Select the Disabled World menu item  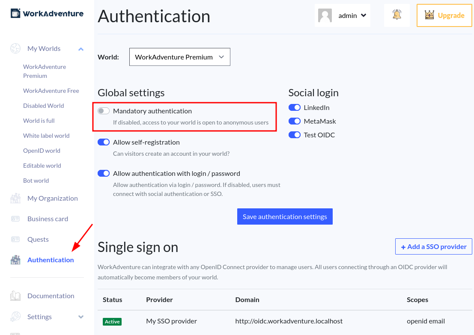tap(43, 106)
